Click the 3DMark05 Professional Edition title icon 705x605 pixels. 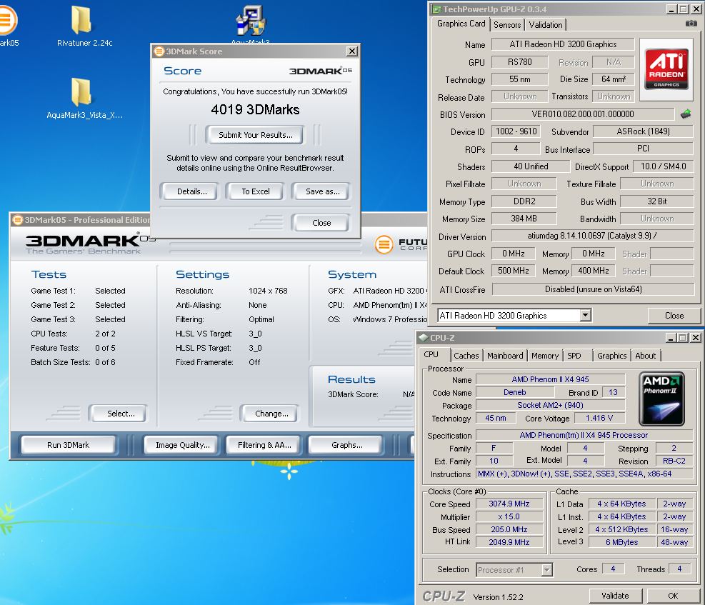pyautogui.click(x=18, y=220)
